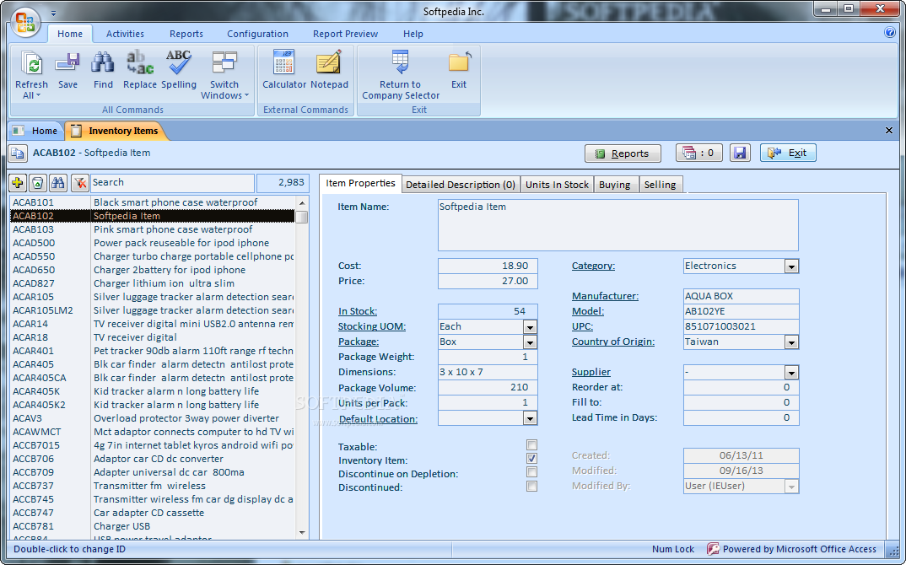Image resolution: width=906 pixels, height=565 pixels.
Task: Select item ACAB101 in the list
Action: click(x=153, y=202)
